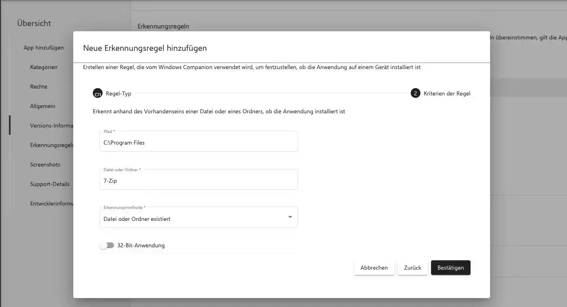Click the Abbrechen button
The image size is (567, 307).
click(374, 268)
